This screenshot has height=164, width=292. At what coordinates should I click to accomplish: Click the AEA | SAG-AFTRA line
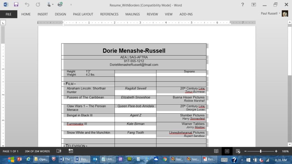(134, 57)
